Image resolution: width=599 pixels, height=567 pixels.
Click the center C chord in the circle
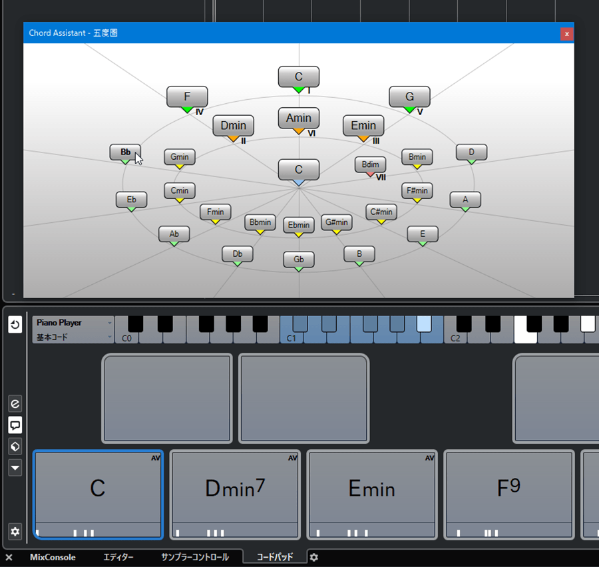tap(299, 169)
